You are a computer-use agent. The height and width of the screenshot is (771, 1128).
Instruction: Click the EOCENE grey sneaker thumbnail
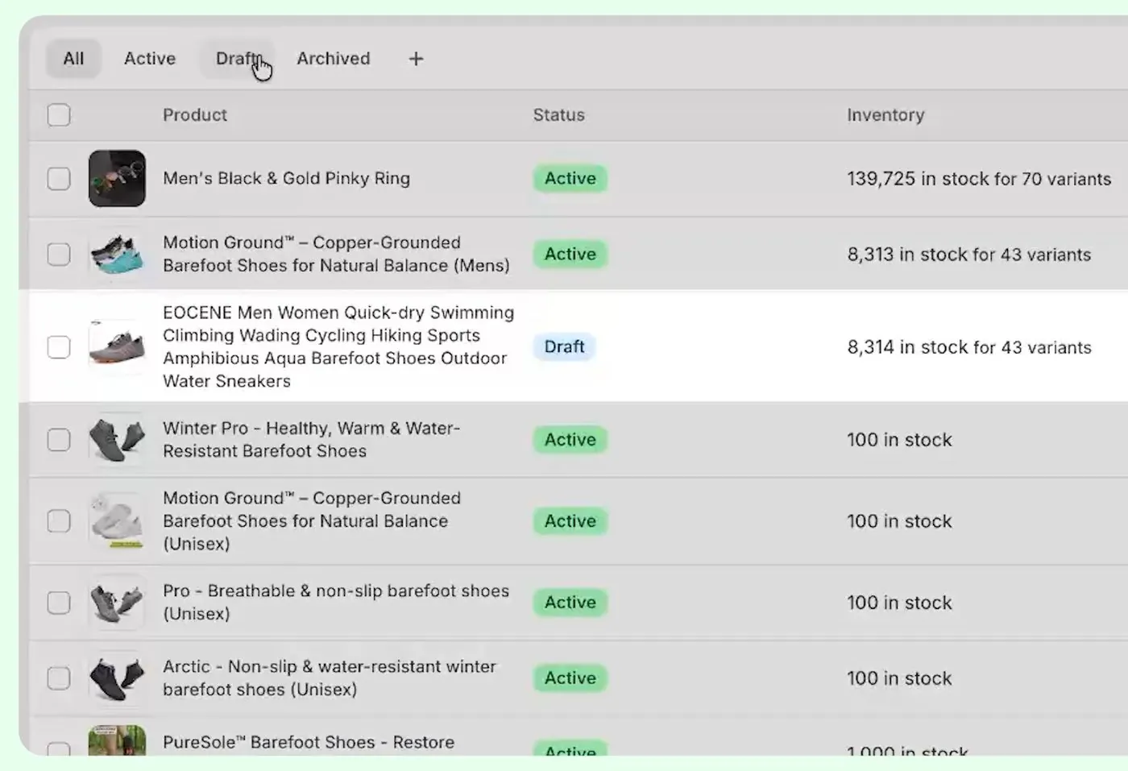117,347
